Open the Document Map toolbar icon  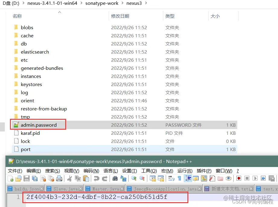tap(204, 178)
